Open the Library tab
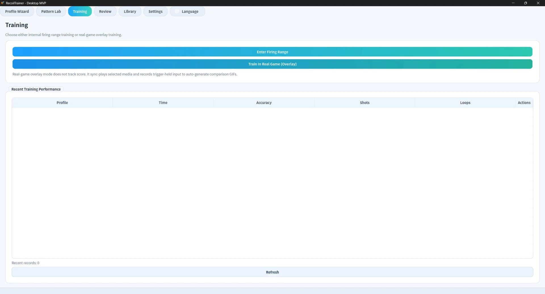 (x=130, y=11)
